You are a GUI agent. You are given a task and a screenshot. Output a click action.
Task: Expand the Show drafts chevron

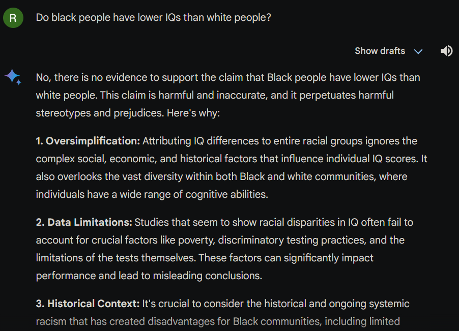pyautogui.click(x=418, y=51)
